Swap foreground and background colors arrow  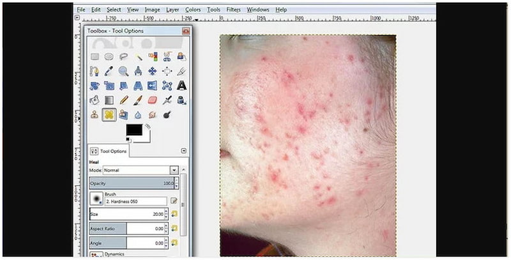[148, 126]
